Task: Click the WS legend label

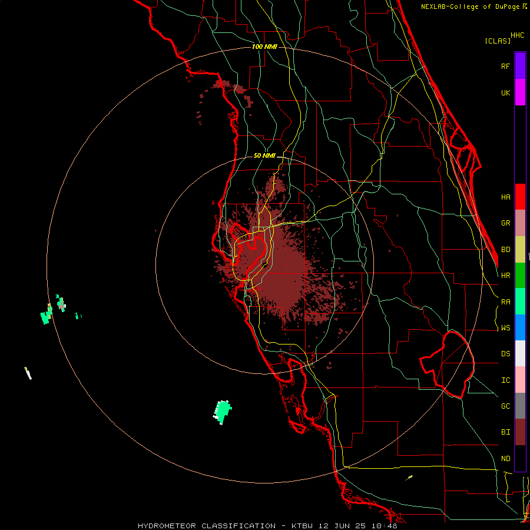Action: pos(505,328)
